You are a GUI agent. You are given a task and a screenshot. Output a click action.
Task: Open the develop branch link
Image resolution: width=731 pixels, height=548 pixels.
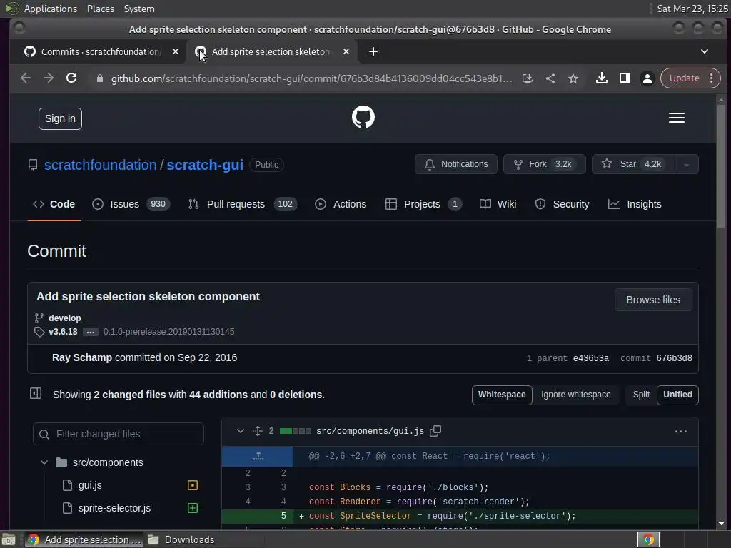coord(65,318)
